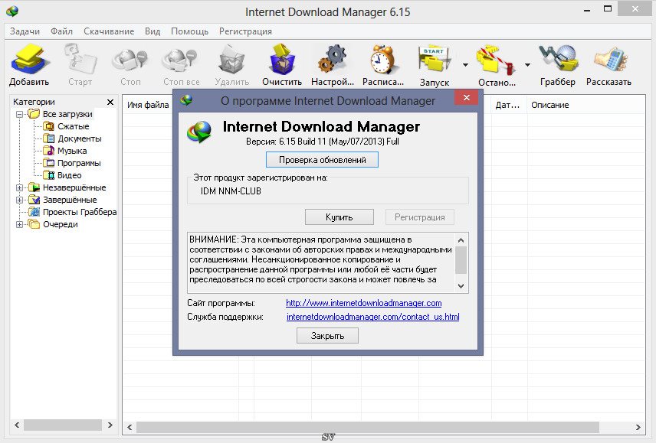Click the Удалить (Delete) toolbar icon
This screenshot has height=443, width=656.
coord(231,61)
